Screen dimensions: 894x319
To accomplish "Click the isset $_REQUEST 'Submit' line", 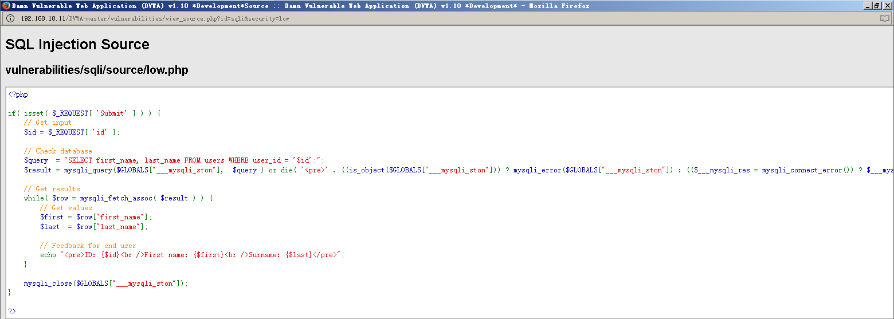I will [x=85, y=113].
